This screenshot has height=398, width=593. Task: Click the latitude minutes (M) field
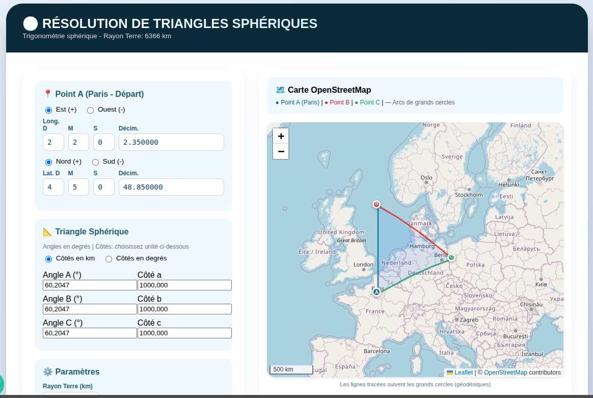tap(78, 187)
